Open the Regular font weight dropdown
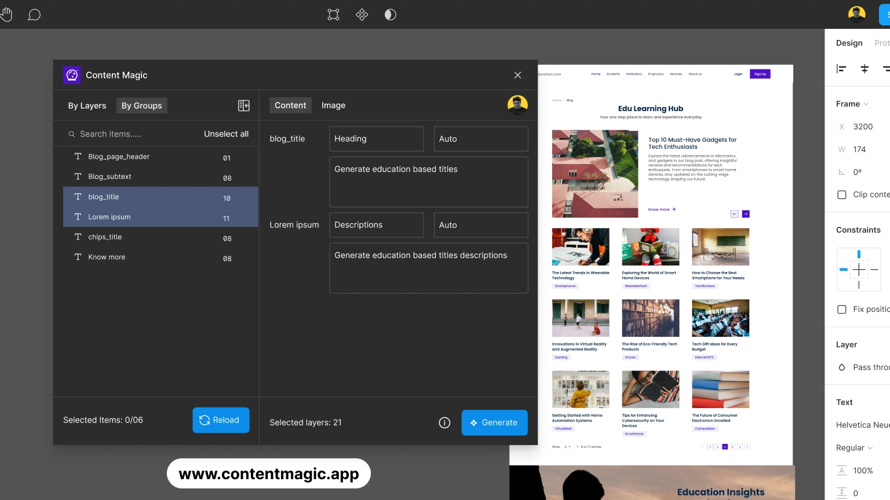890x500 pixels. click(x=855, y=448)
